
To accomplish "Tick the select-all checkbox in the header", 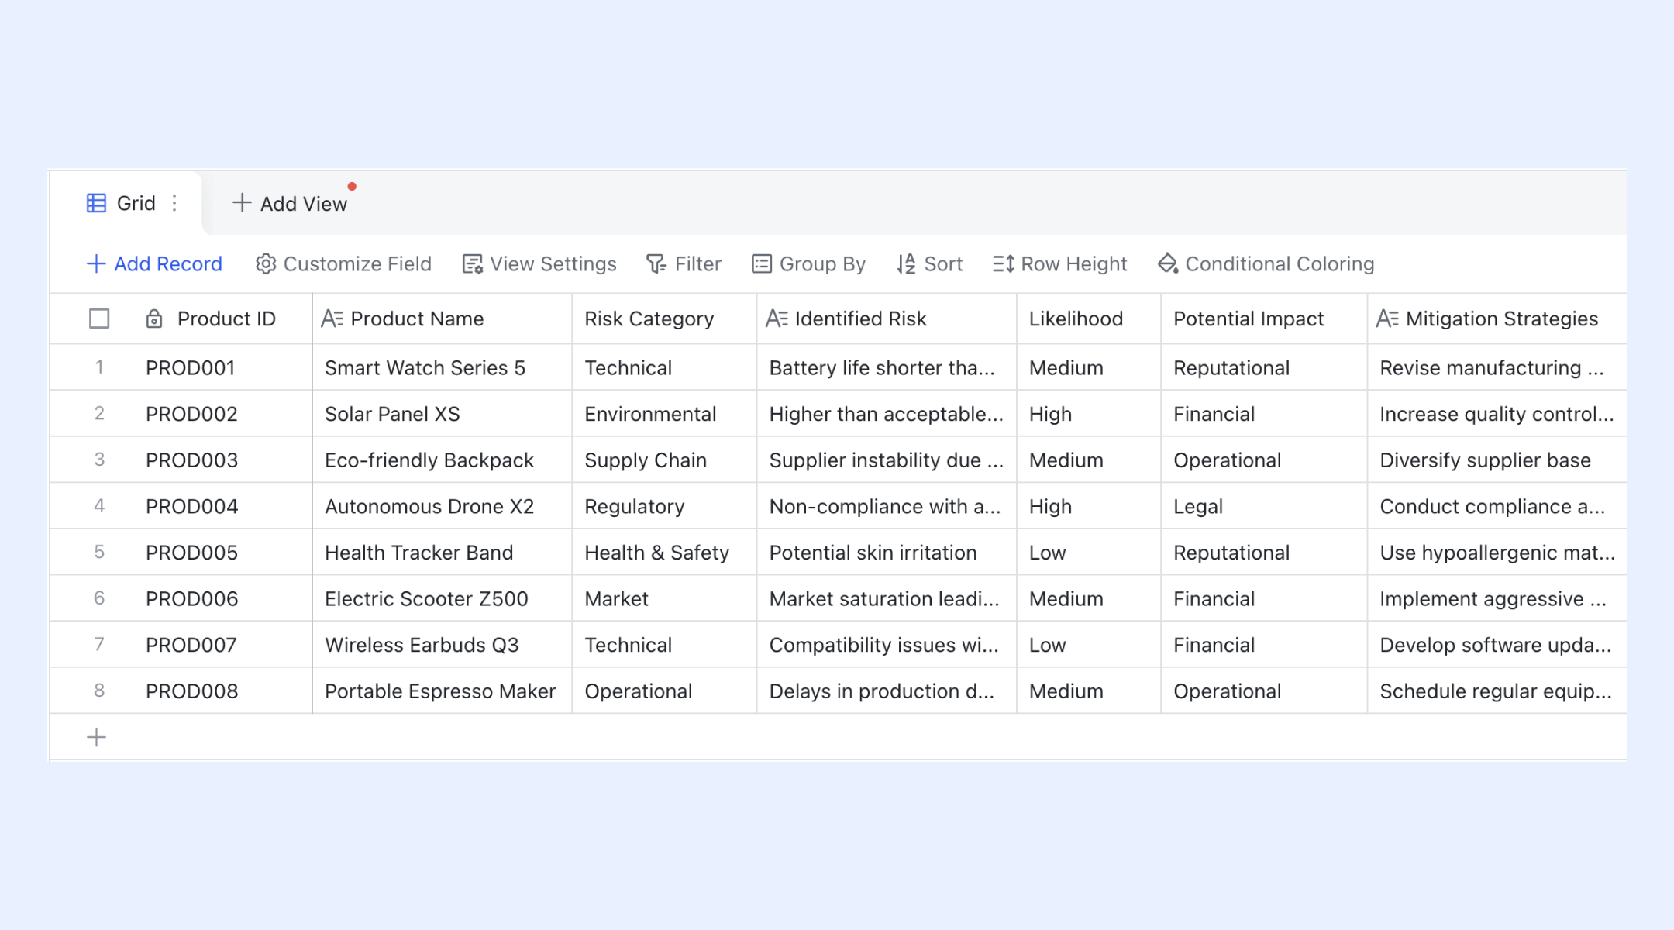I will 99,319.
